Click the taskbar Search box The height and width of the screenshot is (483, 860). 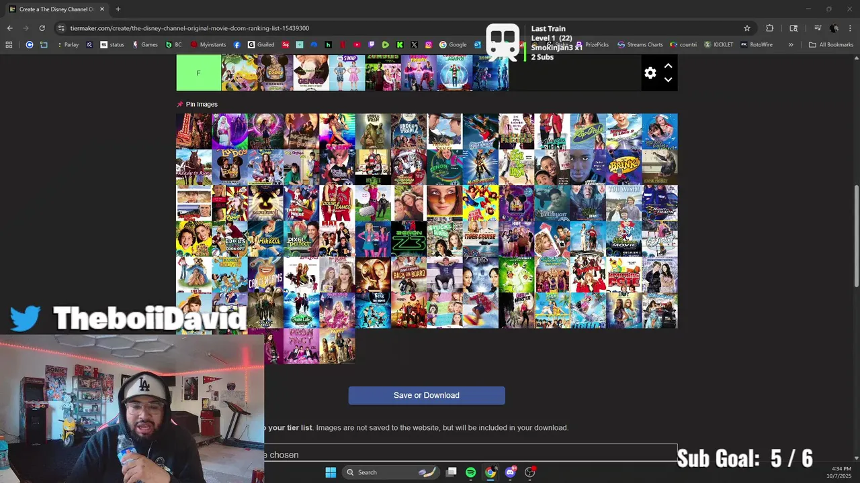[x=392, y=472]
